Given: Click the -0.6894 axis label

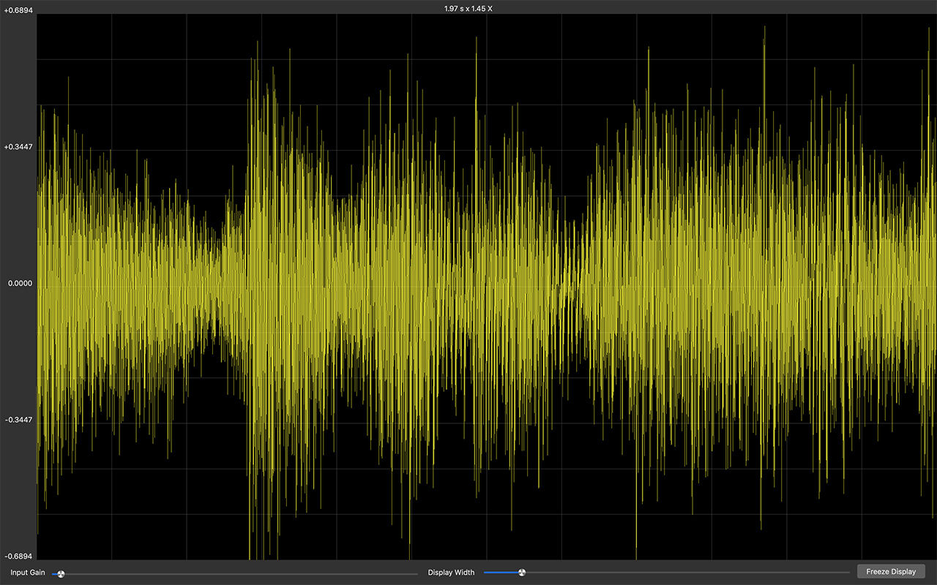Looking at the screenshot, I should (18, 556).
